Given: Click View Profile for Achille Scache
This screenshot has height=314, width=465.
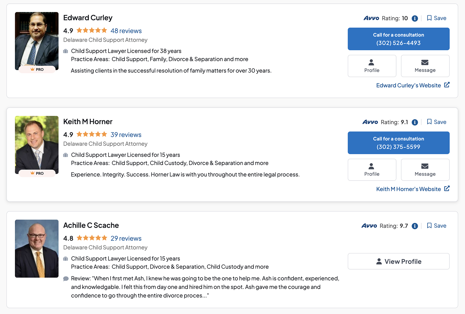Looking at the screenshot, I should (398, 261).
